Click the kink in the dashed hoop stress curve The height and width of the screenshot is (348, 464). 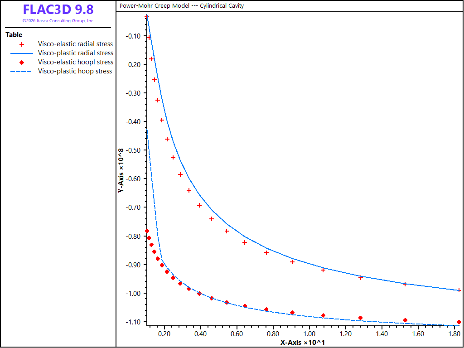(x=162, y=260)
